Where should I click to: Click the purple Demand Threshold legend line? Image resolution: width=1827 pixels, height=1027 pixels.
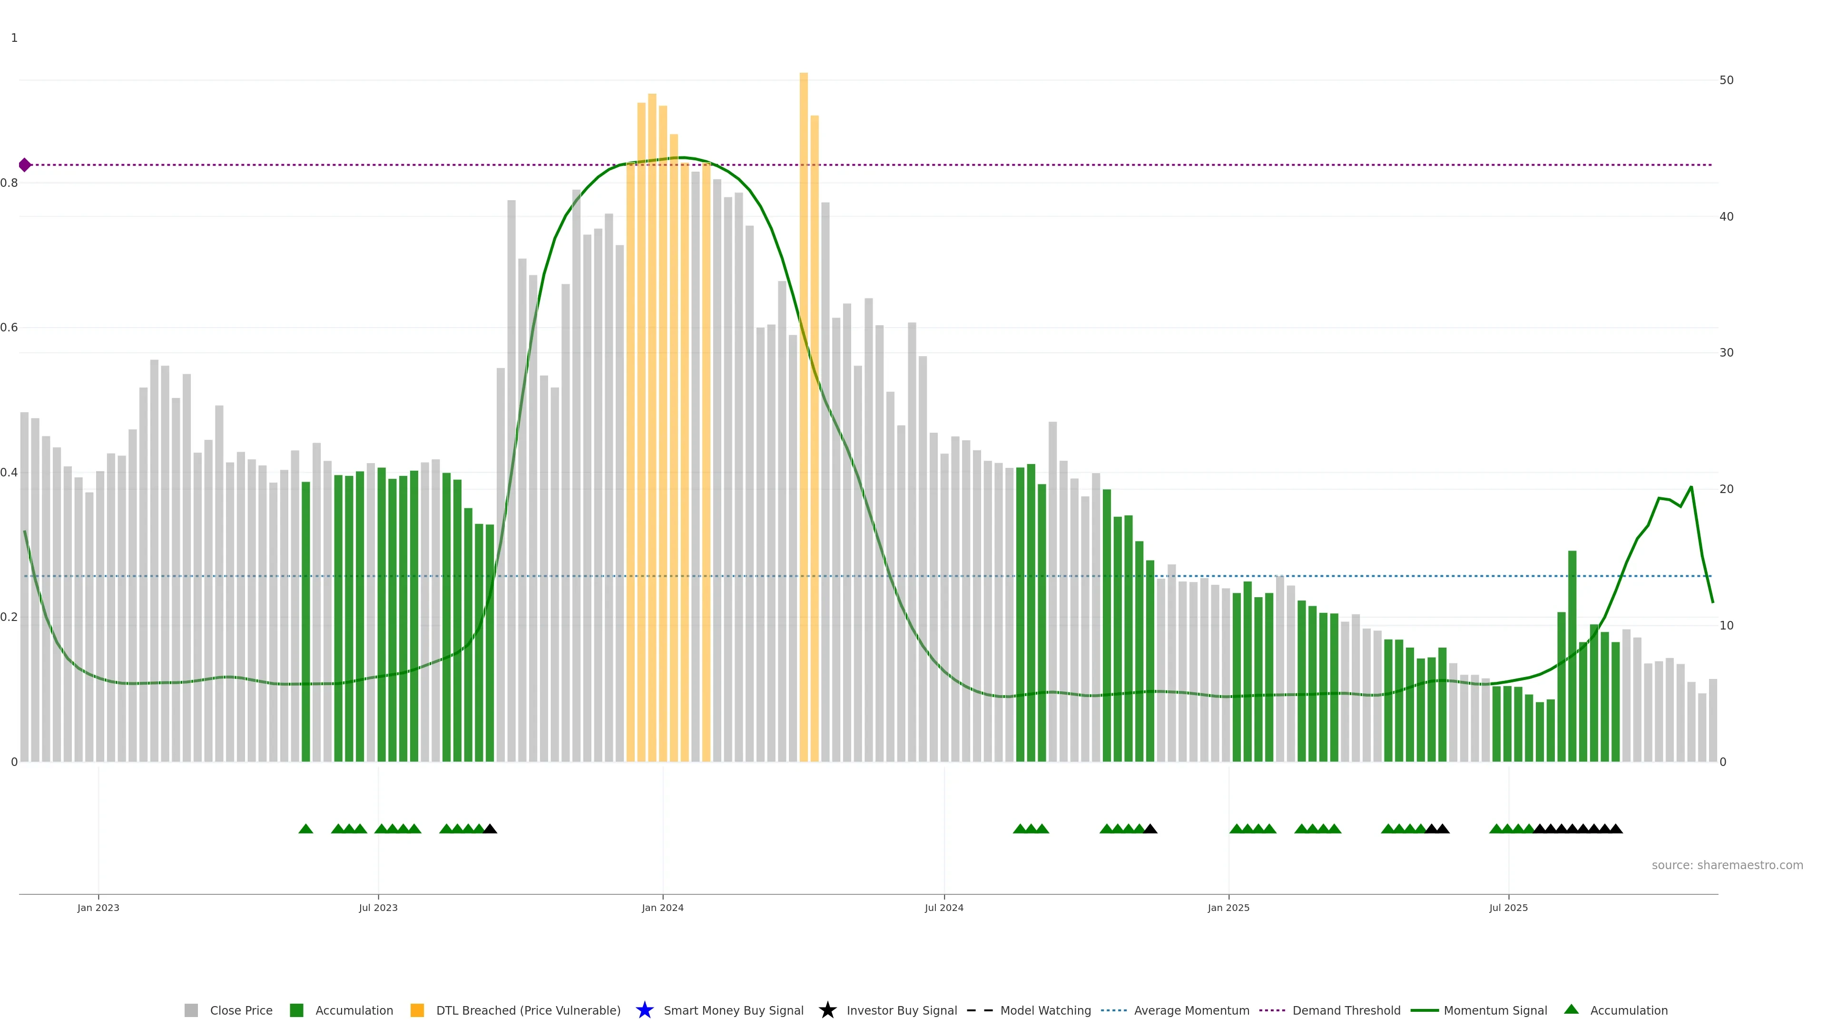1272,1010
